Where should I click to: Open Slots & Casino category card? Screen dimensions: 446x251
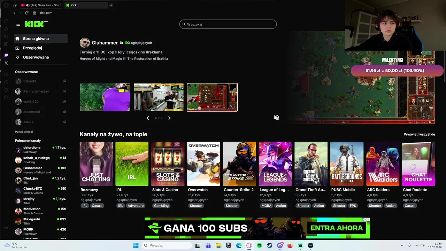(168, 164)
